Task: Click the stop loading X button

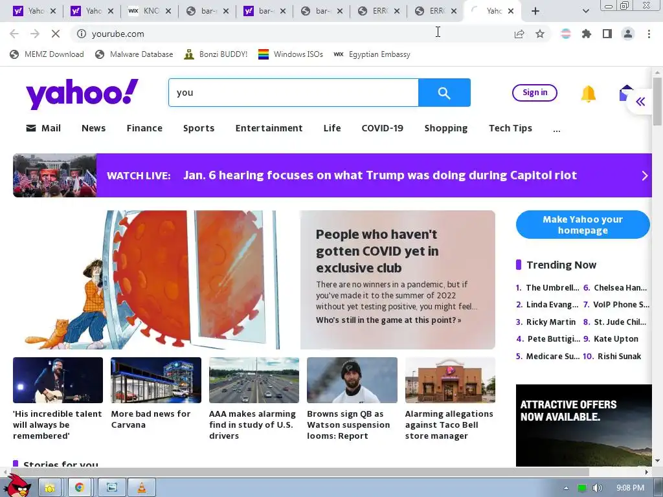Action: pyautogui.click(x=56, y=34)
